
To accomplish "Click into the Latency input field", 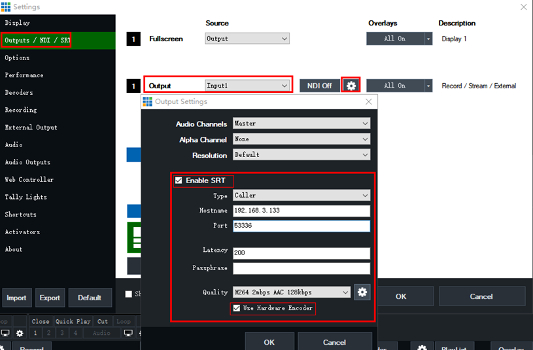I will (301, 253).
